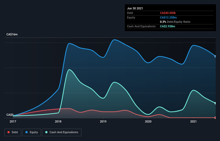
Task: Click the red Debt legend dot
Action: click(9, 132)
